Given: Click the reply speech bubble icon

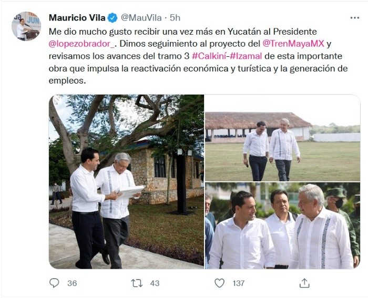Looking at the screenshot, I should (54, 283).
